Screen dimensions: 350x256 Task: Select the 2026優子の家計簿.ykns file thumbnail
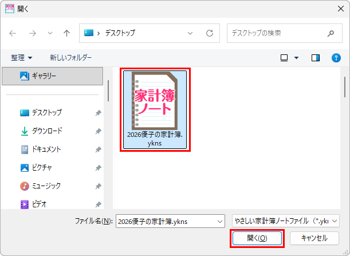point(155,109)
